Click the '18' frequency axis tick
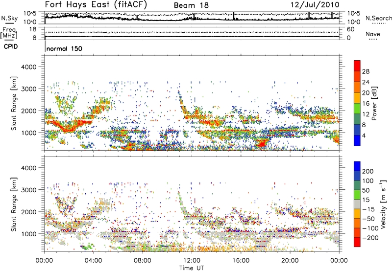The height and width of the screenshot is (271, 392). click(x=33, y=29)
